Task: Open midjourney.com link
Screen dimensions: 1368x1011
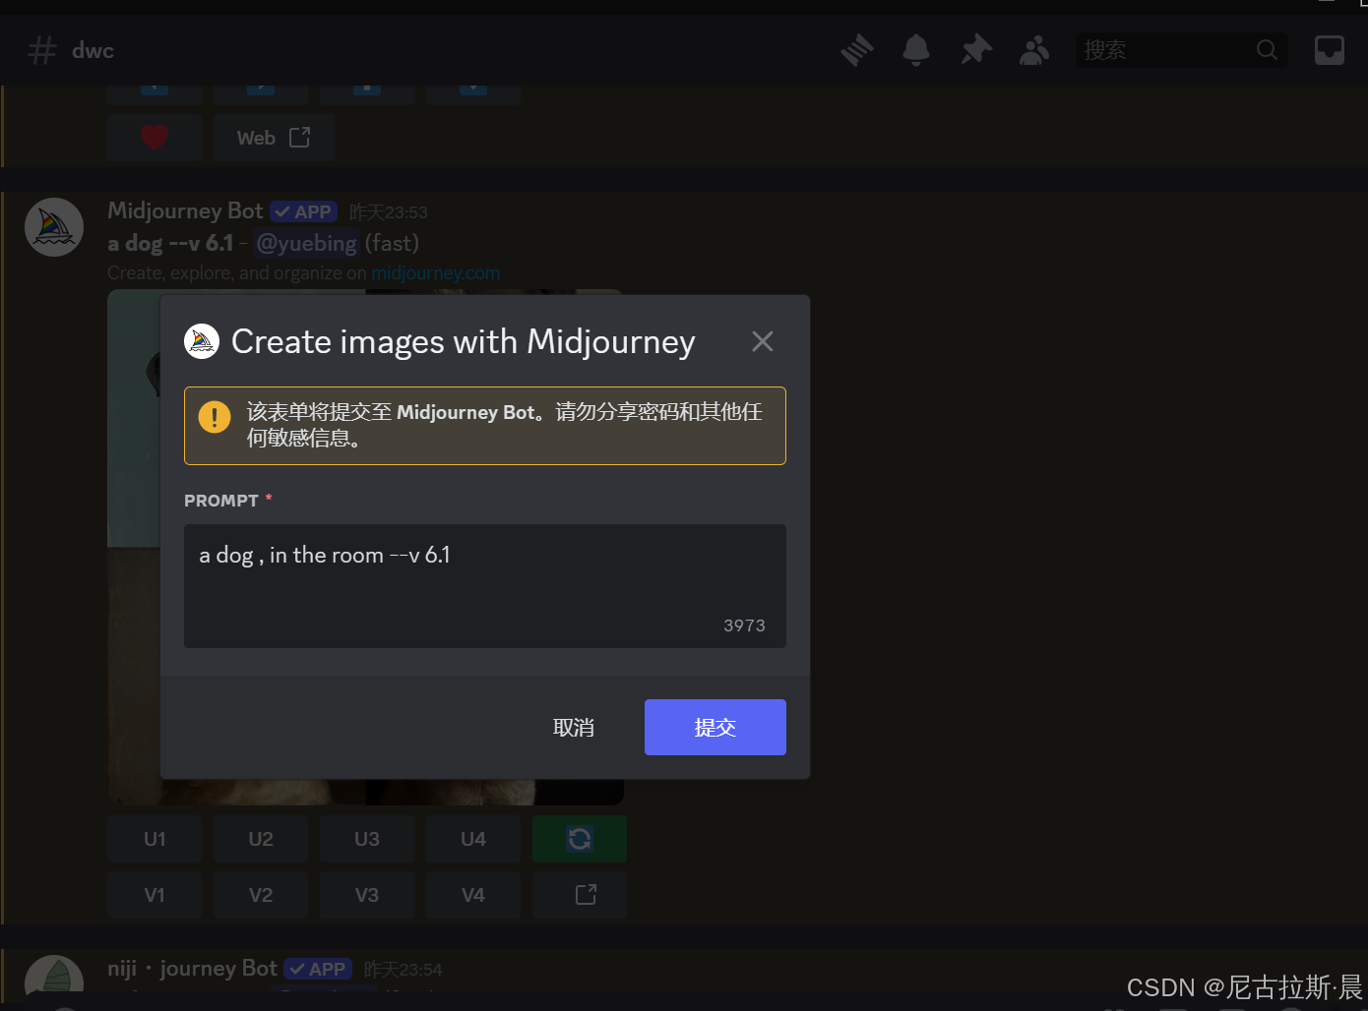Action: coord(435,273)
